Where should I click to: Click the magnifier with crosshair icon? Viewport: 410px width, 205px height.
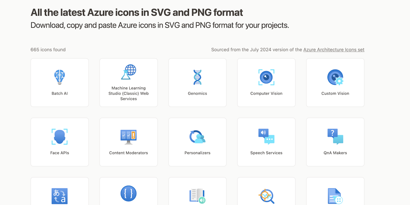coord(266,196)
